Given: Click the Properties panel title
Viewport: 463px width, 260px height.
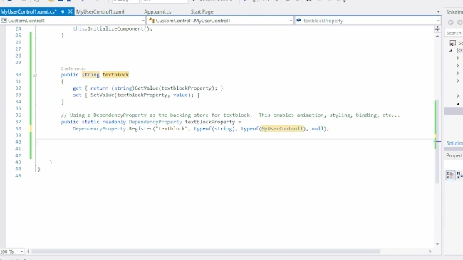Looking at the screenshot, I should point(454,155).
